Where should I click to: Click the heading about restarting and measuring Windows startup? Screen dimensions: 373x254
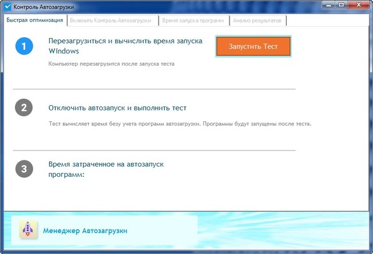pos(125,46)
